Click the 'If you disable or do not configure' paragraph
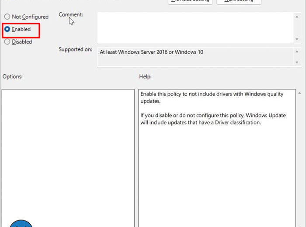Viewport: 306px width, 227px height. (x=213, y=119)
